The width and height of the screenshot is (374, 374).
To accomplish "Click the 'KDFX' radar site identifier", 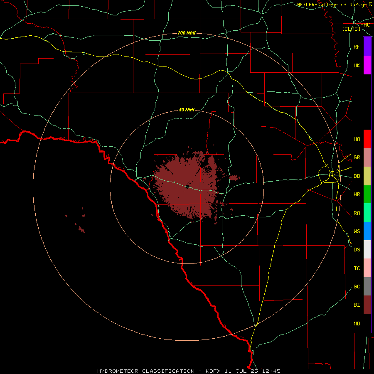I will (213, 371).
